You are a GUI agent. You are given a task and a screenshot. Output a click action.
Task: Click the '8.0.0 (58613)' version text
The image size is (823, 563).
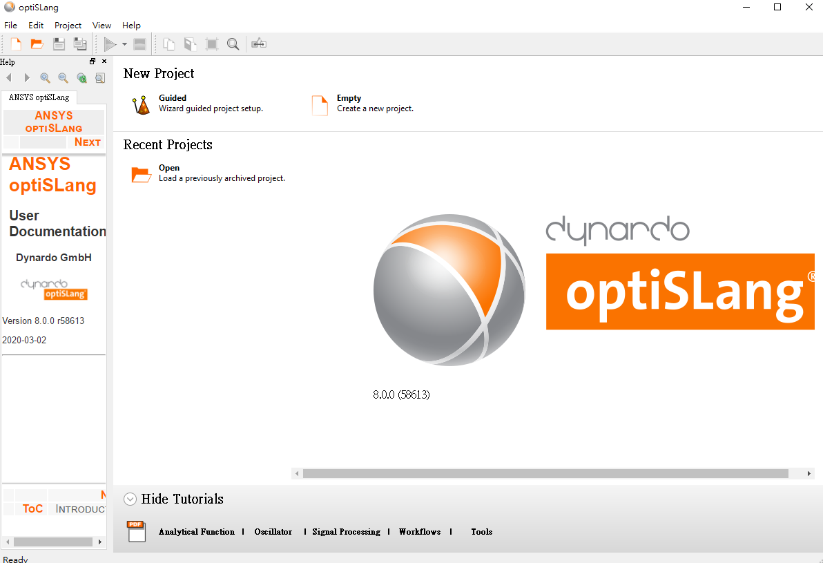(401, 394)
